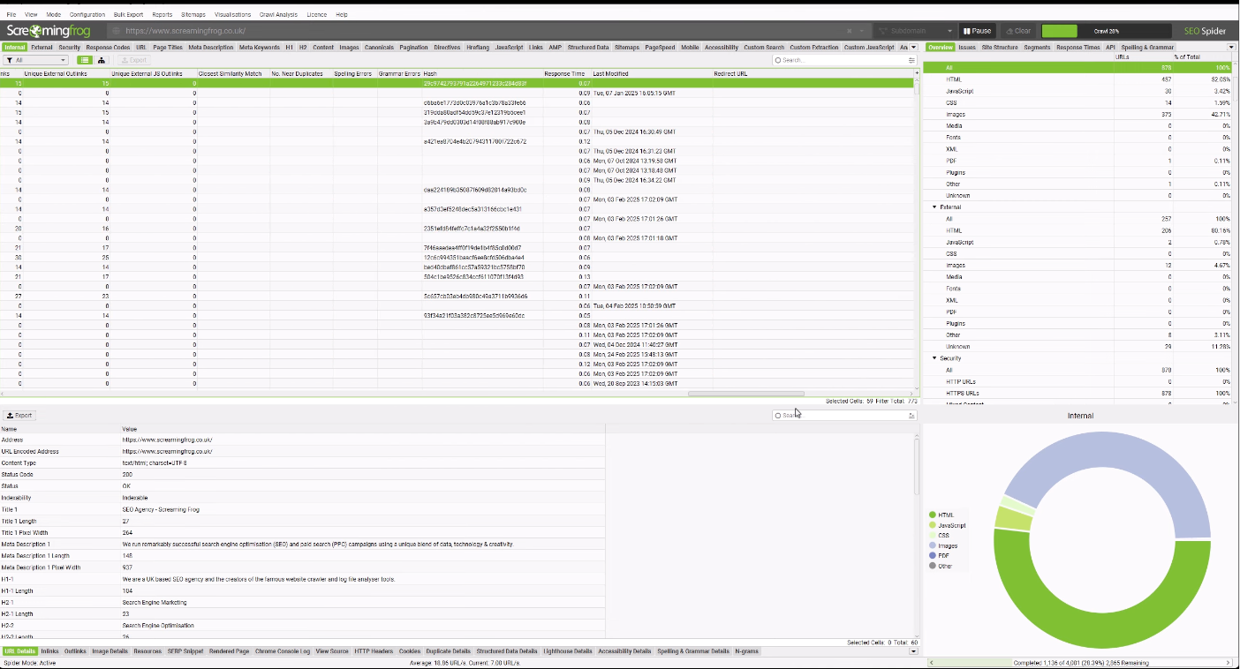
Task: Pause the crawl
Action: [x=977, y=31]
